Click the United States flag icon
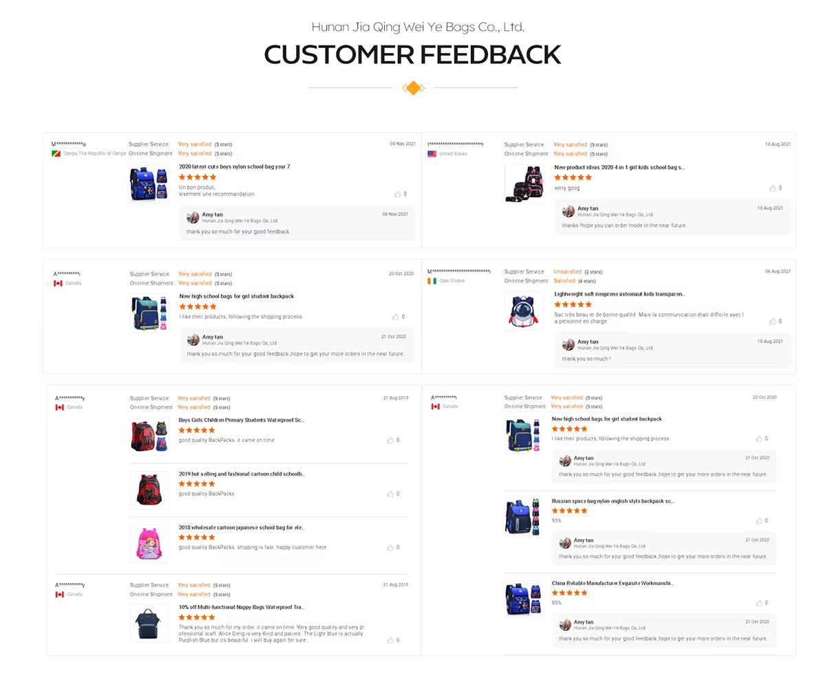The height and width of the screenshot is (695, 826). coord(432,154)
